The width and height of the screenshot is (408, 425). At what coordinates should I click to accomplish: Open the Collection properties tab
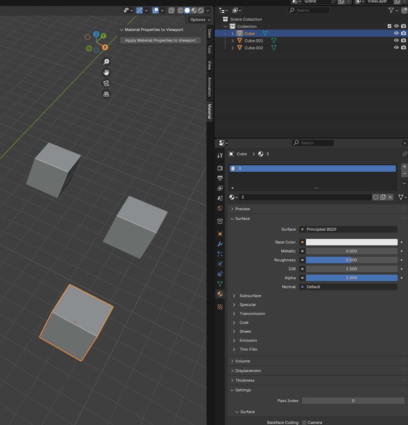(x=220, y=221)
